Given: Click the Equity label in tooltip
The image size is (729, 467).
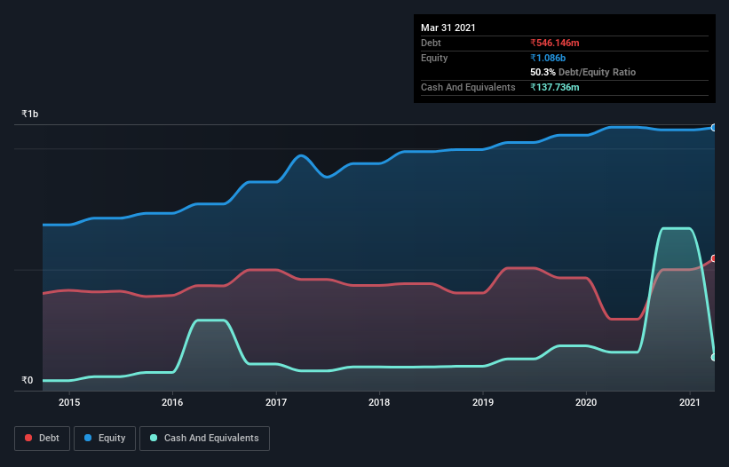Looking at the screenshot, I should [x=434, y=58].
